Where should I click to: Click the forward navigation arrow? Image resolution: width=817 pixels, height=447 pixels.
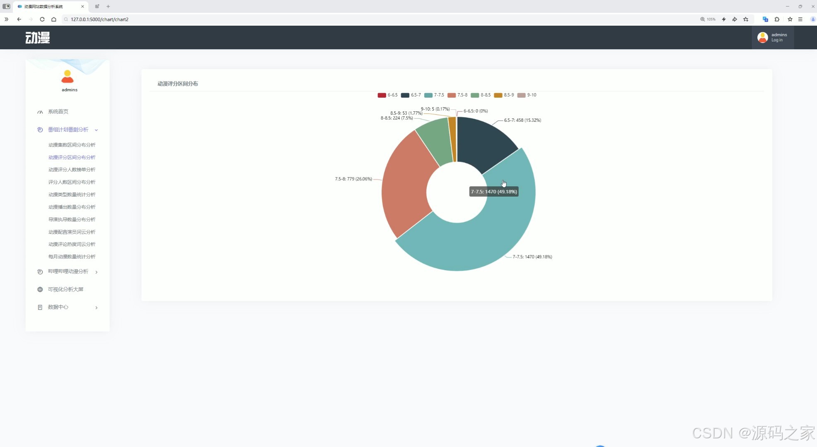coord(31,19)
